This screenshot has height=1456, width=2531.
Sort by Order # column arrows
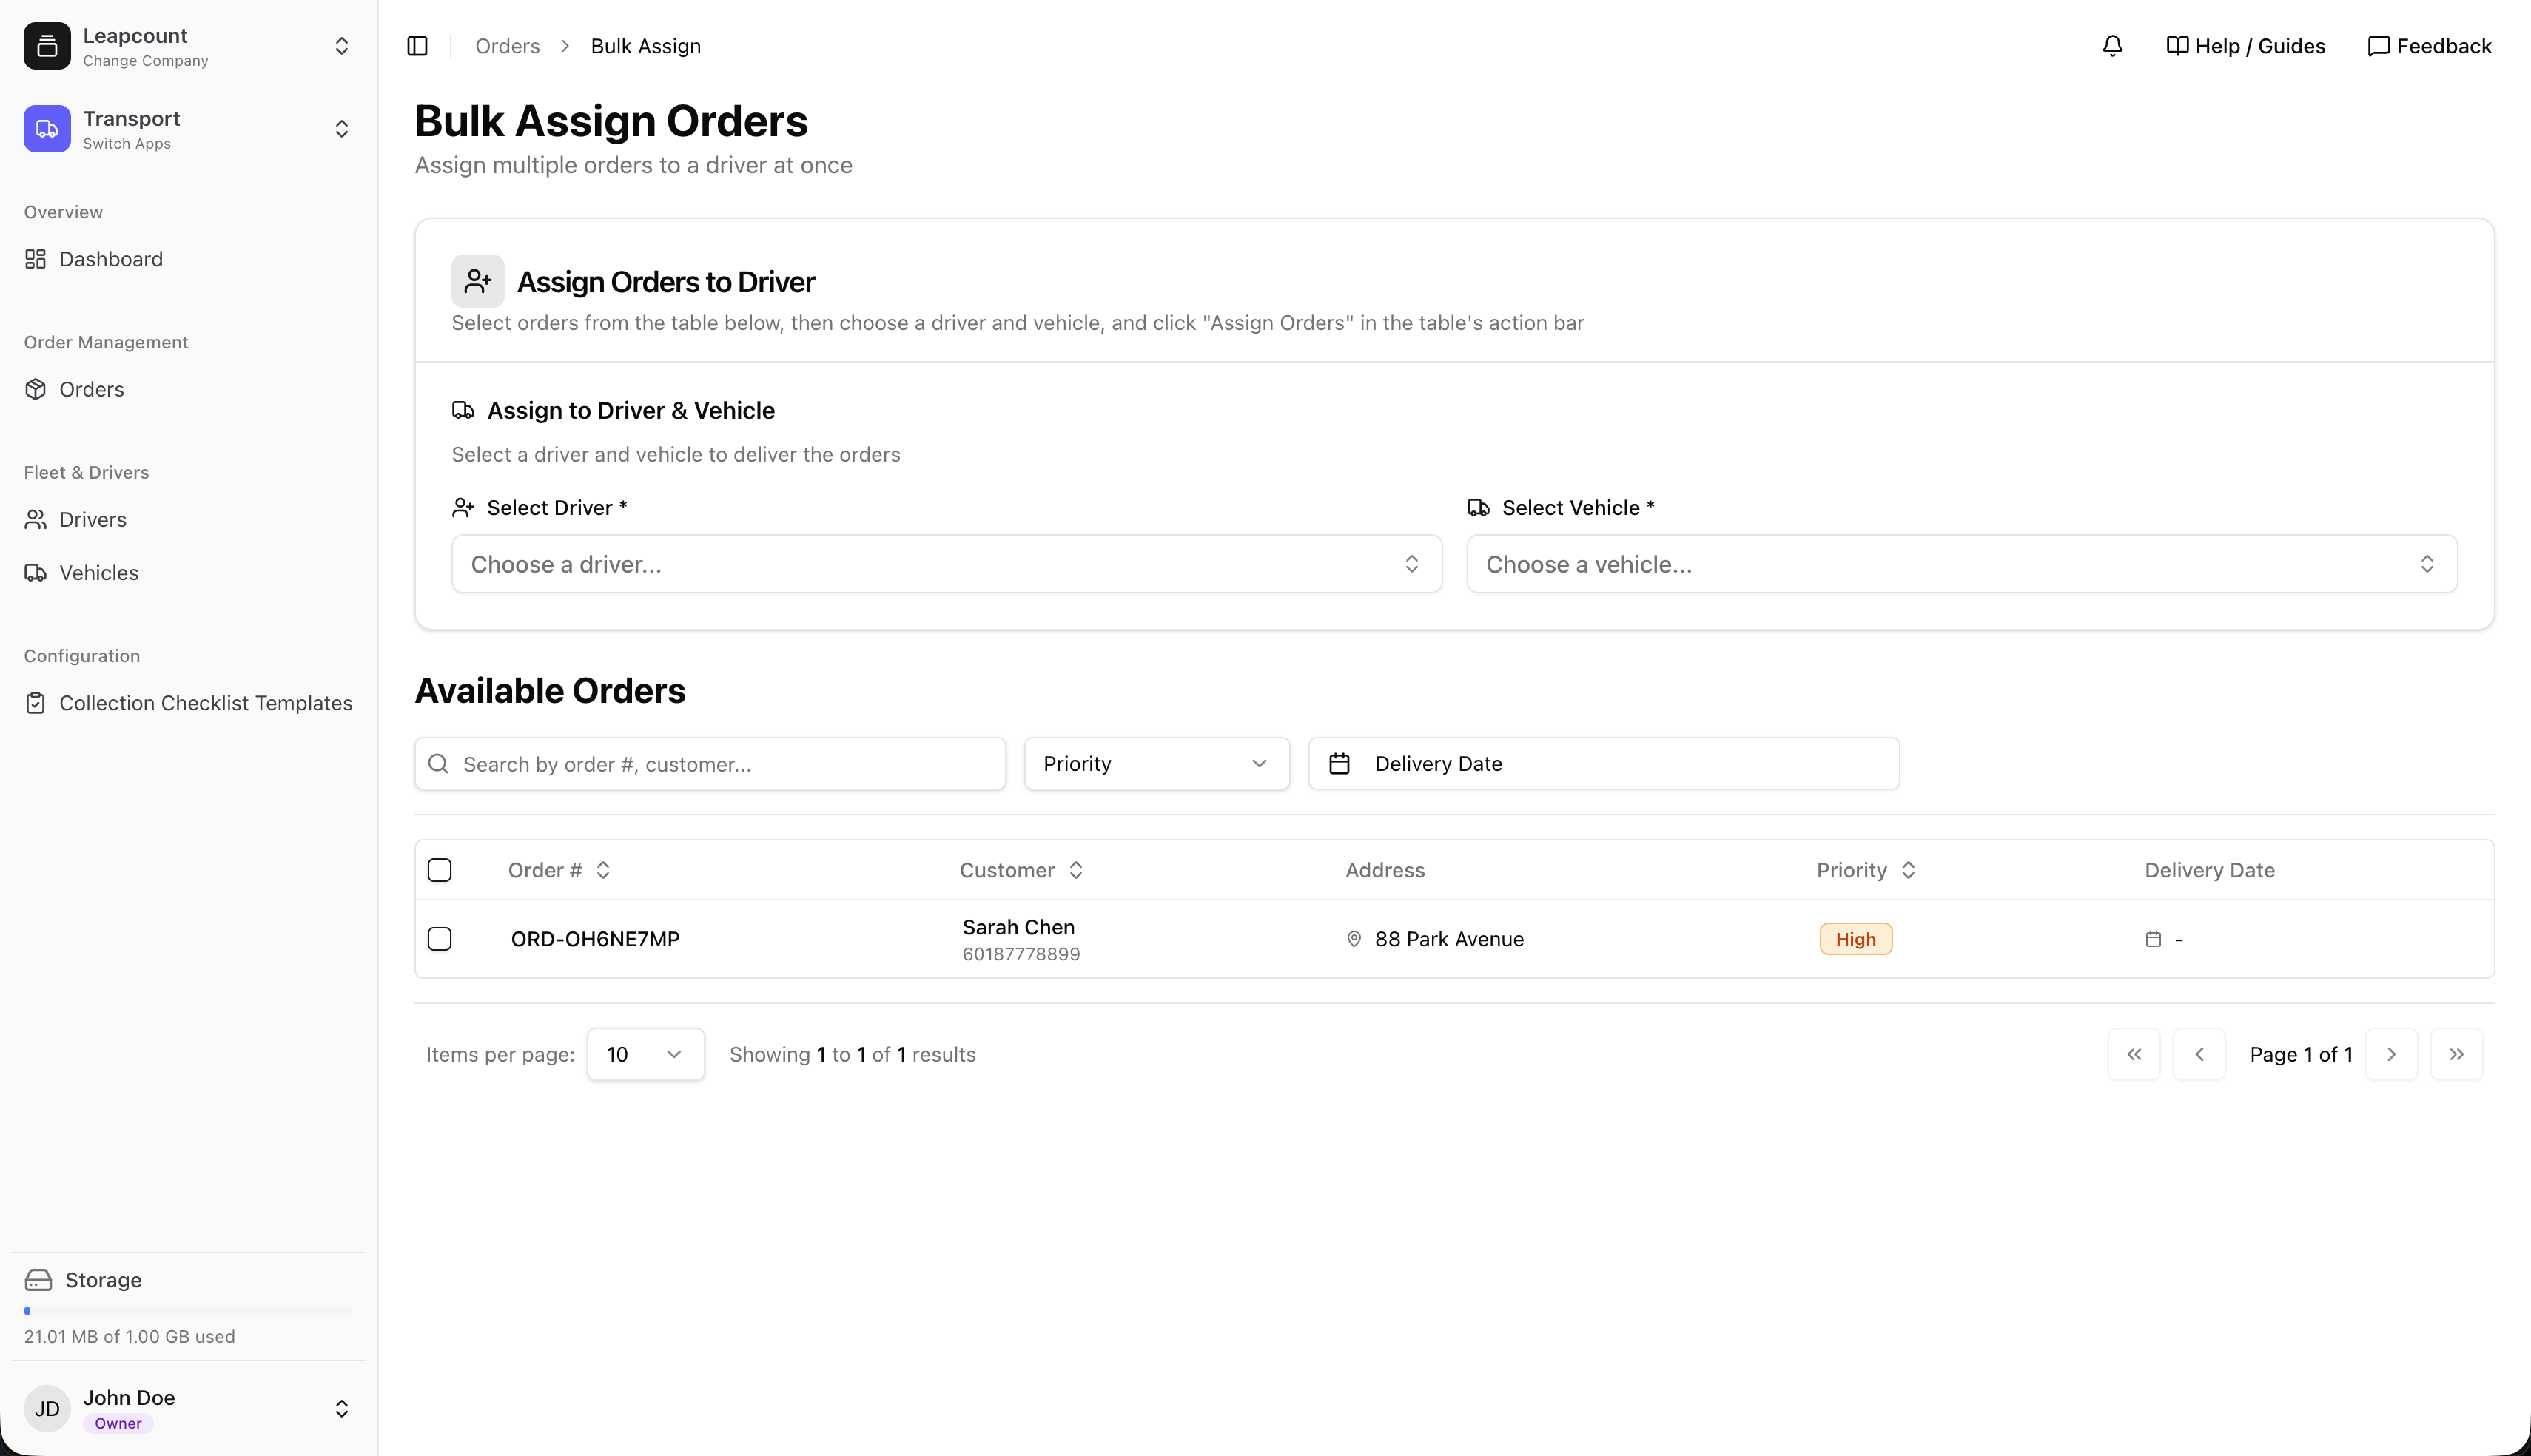click(x=603, y=870)
